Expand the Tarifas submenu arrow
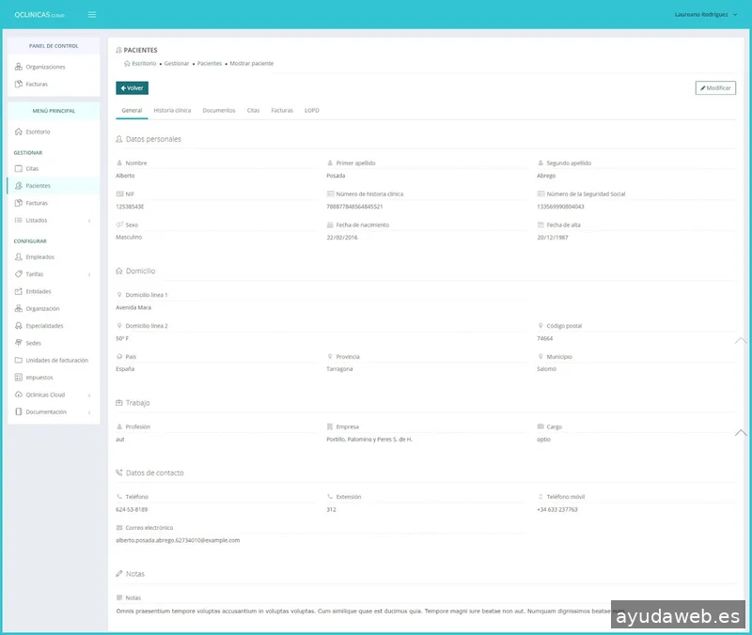752x635 pixels. 89,274
